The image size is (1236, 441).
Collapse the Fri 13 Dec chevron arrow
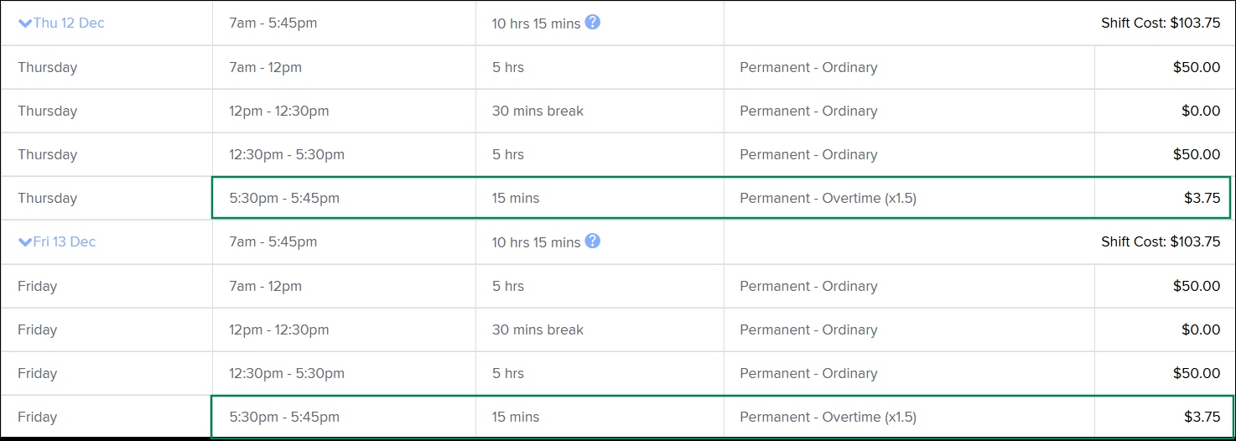tap(24, 242)
